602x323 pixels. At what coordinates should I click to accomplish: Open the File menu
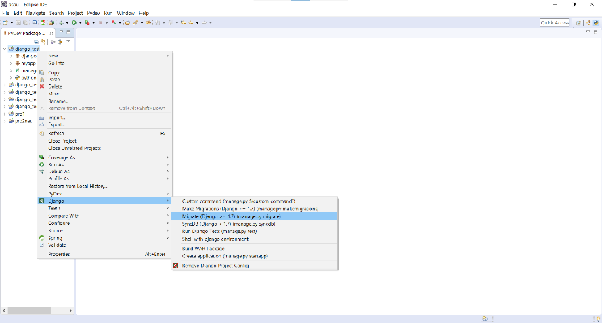pos(6,13)
